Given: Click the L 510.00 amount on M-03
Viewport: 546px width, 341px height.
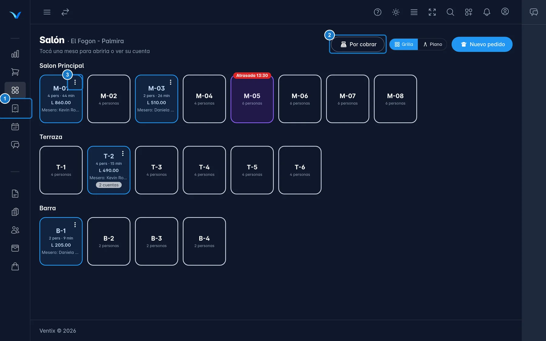Looking at the screenshot, I should click(157, 103).
